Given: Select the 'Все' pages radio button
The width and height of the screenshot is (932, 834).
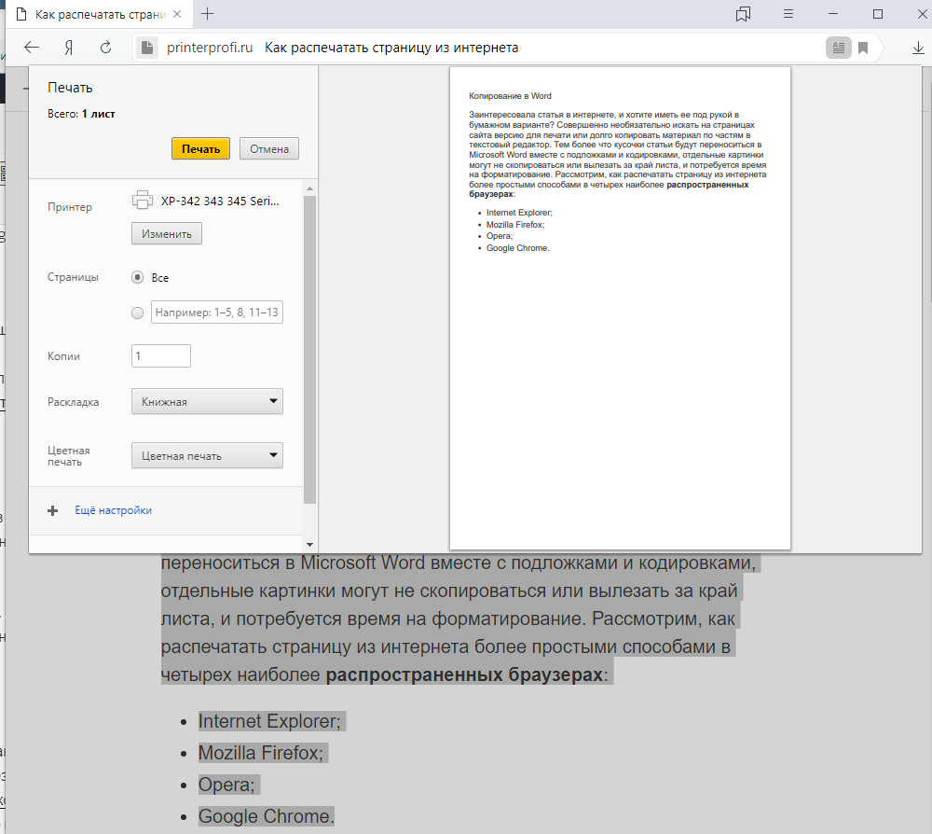Looking at the screenshot, I should (x=137, y=277).
